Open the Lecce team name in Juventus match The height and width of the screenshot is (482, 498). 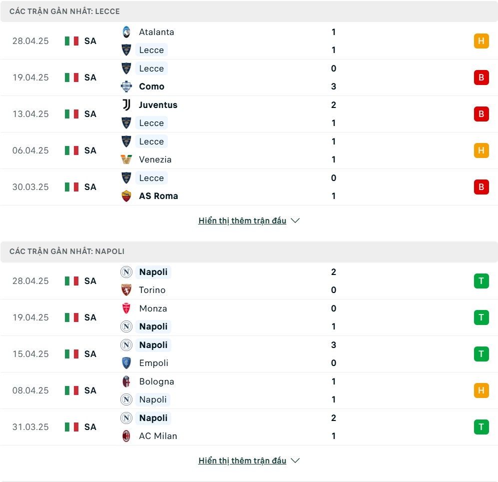[151, 123]
